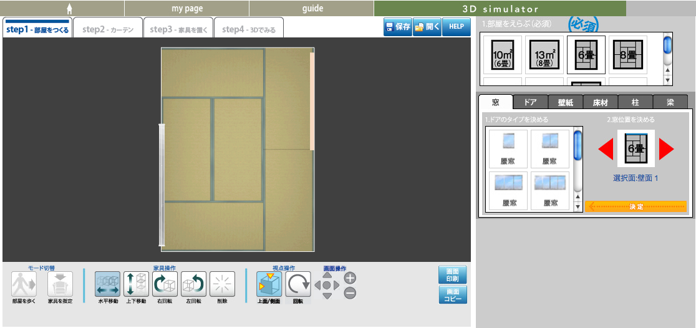Open the my page tab
This screenshot has width=696, height=328.
(186, 9)
